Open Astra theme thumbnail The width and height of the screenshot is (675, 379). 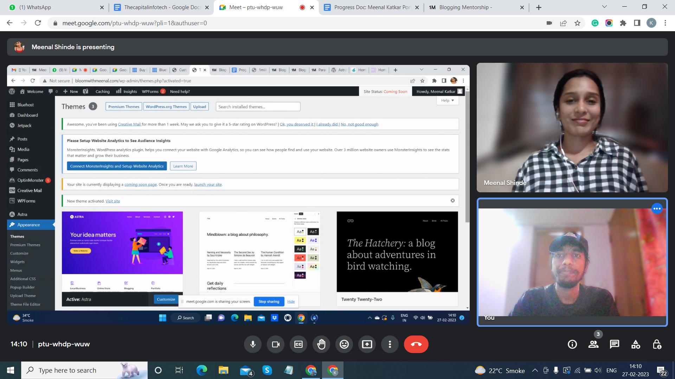122,251
